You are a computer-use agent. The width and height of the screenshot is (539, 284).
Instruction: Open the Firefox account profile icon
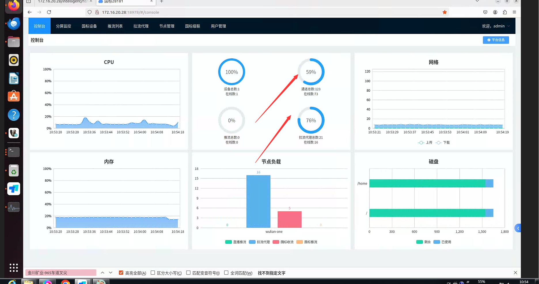(495, 12)
